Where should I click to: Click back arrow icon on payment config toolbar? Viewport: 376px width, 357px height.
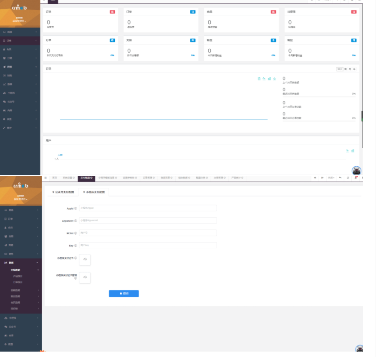340,177
